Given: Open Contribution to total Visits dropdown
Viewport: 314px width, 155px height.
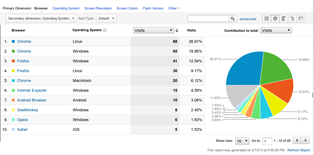Looking at the screenshot, I should pos(276,30).
